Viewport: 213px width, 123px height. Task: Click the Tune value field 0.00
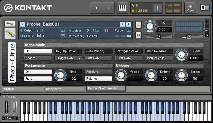[164, 30]
